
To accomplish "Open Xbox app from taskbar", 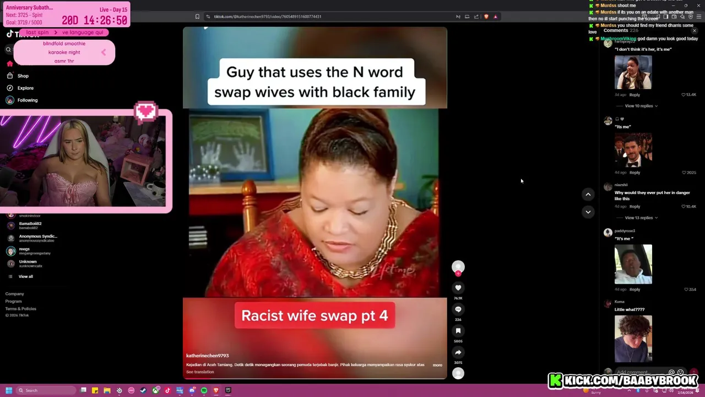I will point(155,390).
